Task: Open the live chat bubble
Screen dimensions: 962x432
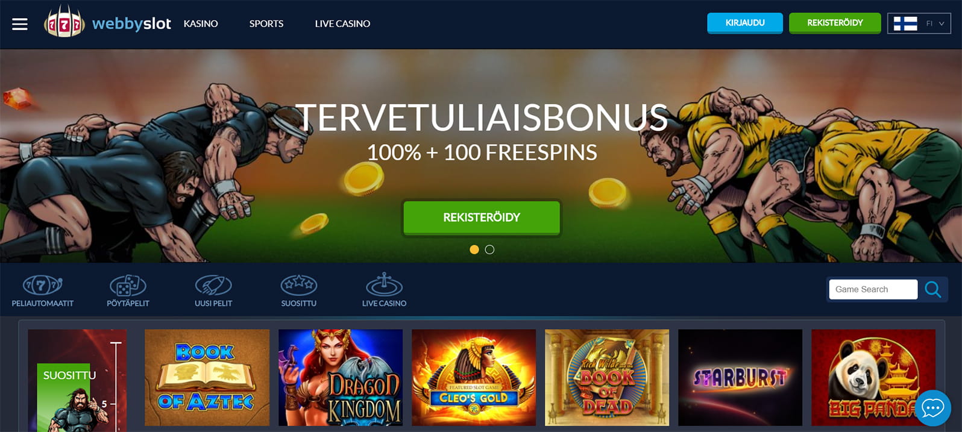Action: (x=932, y=408)
